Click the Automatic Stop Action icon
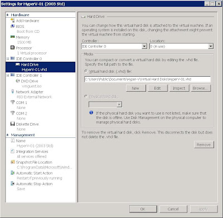 (12, 184)
